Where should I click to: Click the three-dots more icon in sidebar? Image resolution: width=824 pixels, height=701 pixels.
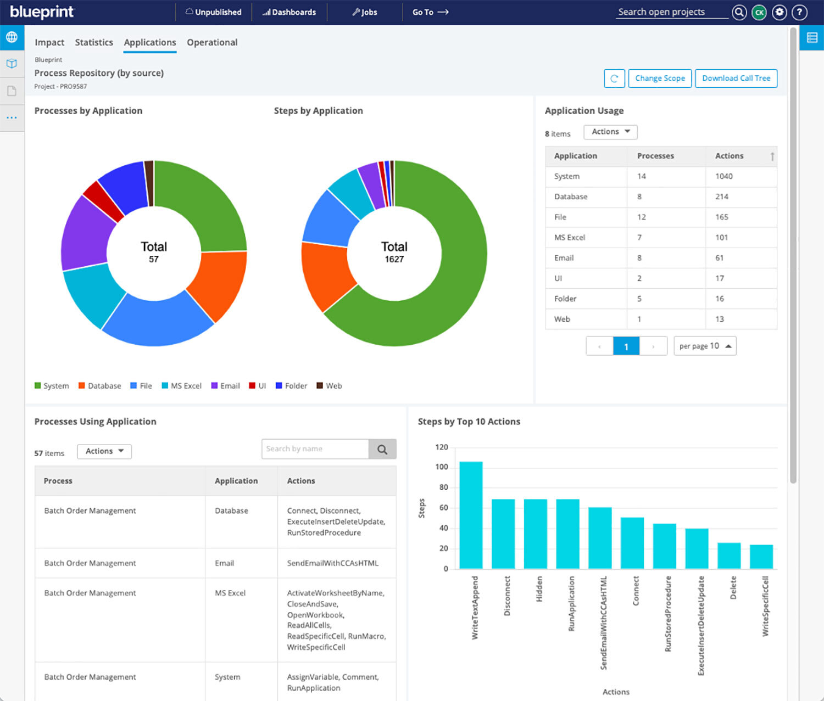(x=12, y=117)
